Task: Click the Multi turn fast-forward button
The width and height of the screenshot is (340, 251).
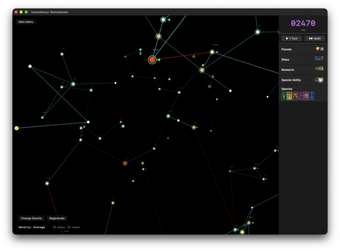Action: tap(315, 39)
